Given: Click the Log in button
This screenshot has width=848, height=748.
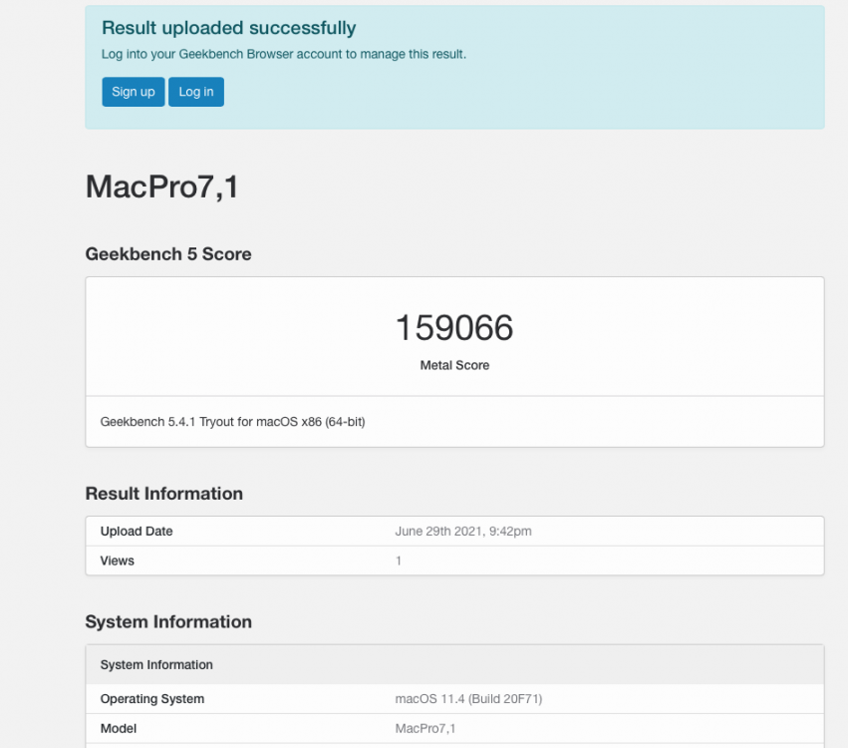Looking at the screenshot, I should pyautogui.click(x=195, y=92).
